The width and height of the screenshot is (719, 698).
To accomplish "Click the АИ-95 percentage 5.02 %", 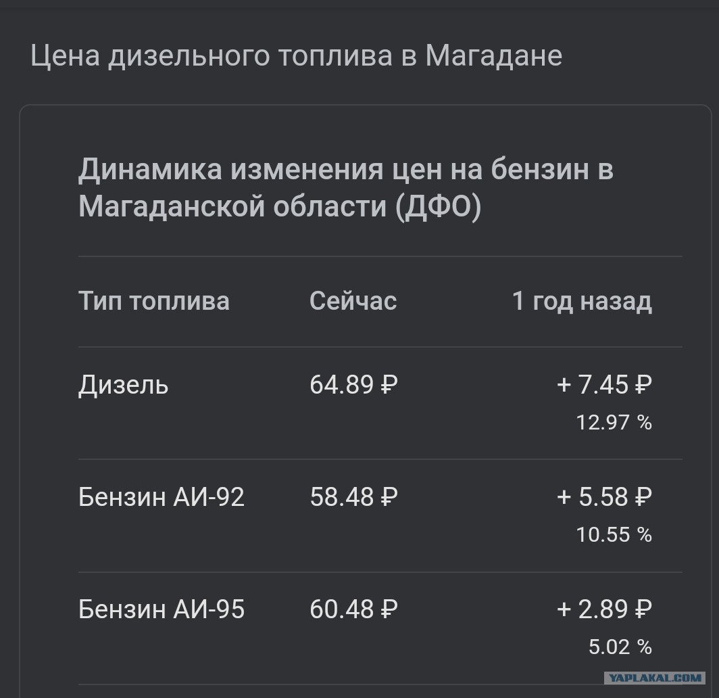I will point(620,647).
